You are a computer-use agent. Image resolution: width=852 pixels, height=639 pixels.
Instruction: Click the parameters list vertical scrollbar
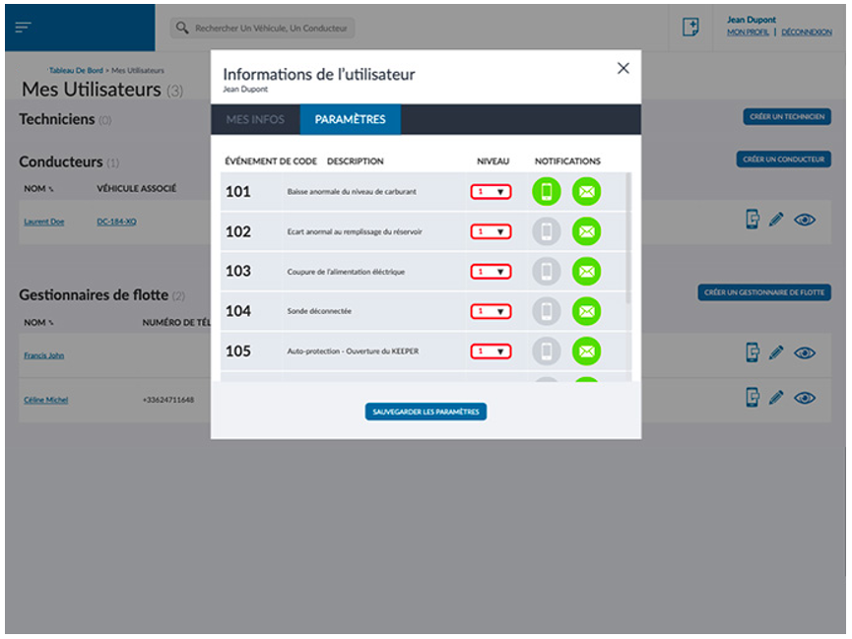[x=628, y=236]
